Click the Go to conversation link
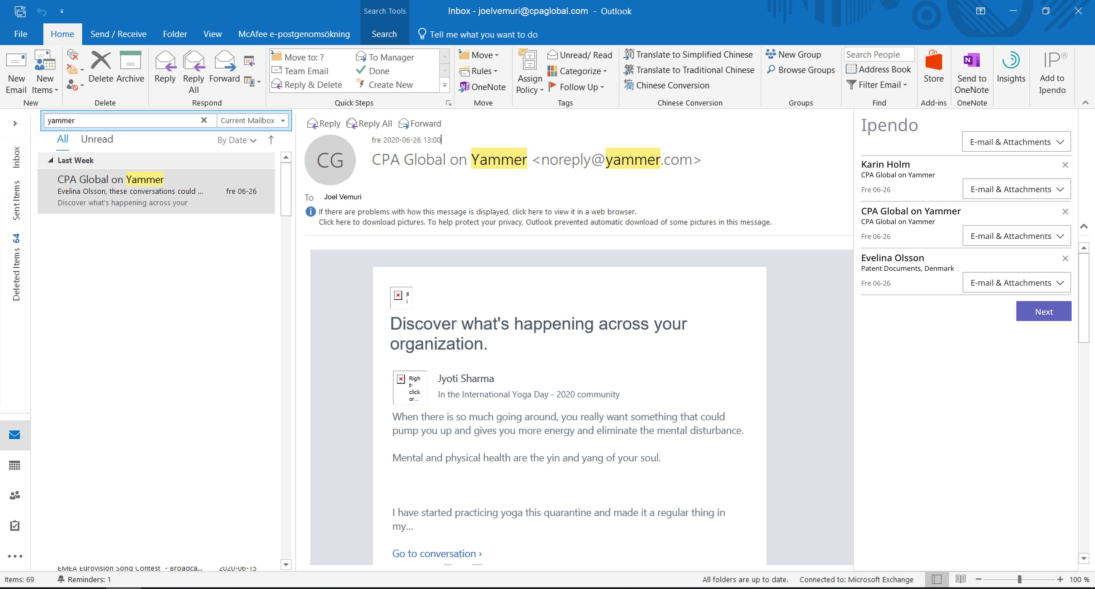The height and width of the screenshot is (589, 1095). pyautogui.click(x=437, y=553)
